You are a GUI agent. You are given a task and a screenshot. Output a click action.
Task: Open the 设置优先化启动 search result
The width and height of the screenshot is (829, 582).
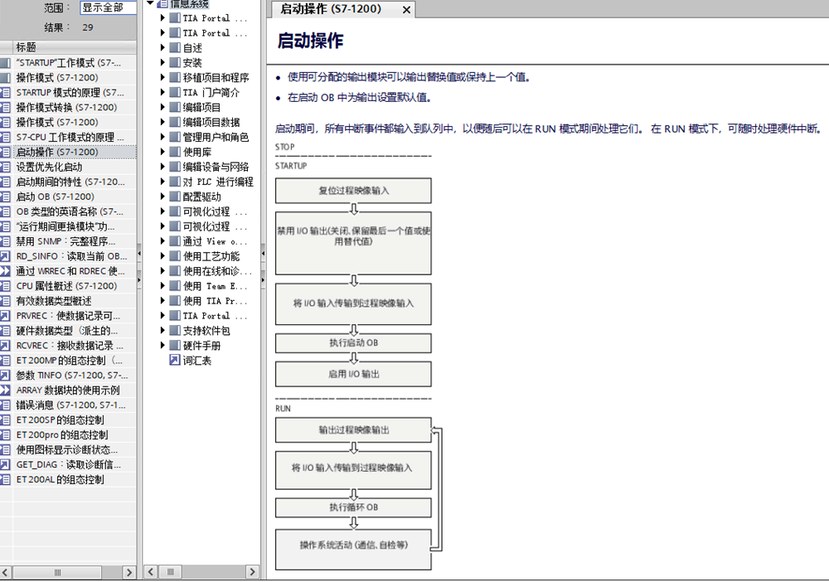49,167
